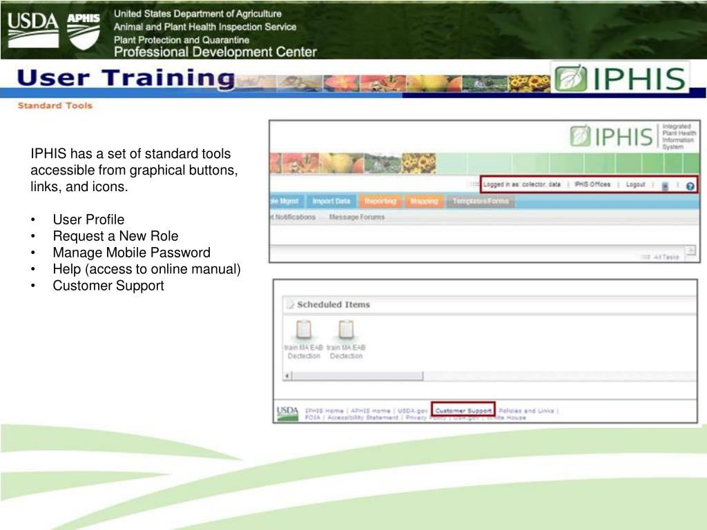This screenshot has height=530, width=707.
Task: Open the Accessibility Statement footer link
Action: (x=363, y=418)
